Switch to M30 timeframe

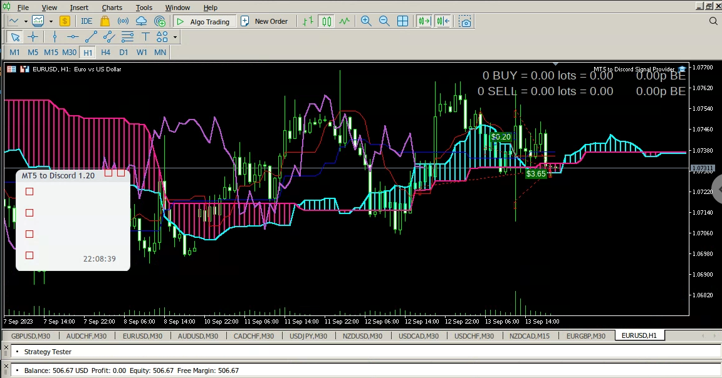pyautogui.click(x=70, y=53)
